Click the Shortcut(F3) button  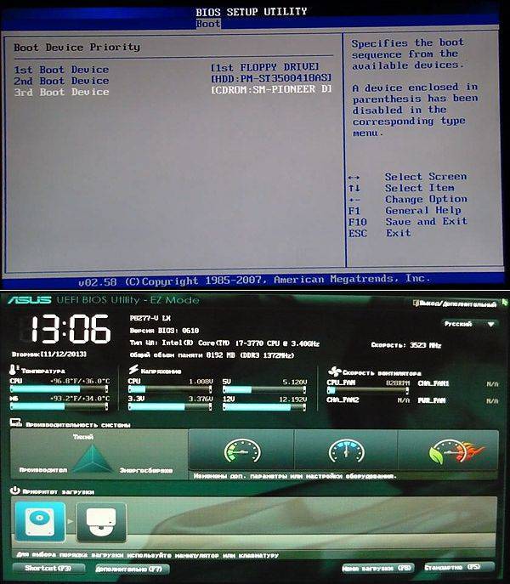pos(48,568)
